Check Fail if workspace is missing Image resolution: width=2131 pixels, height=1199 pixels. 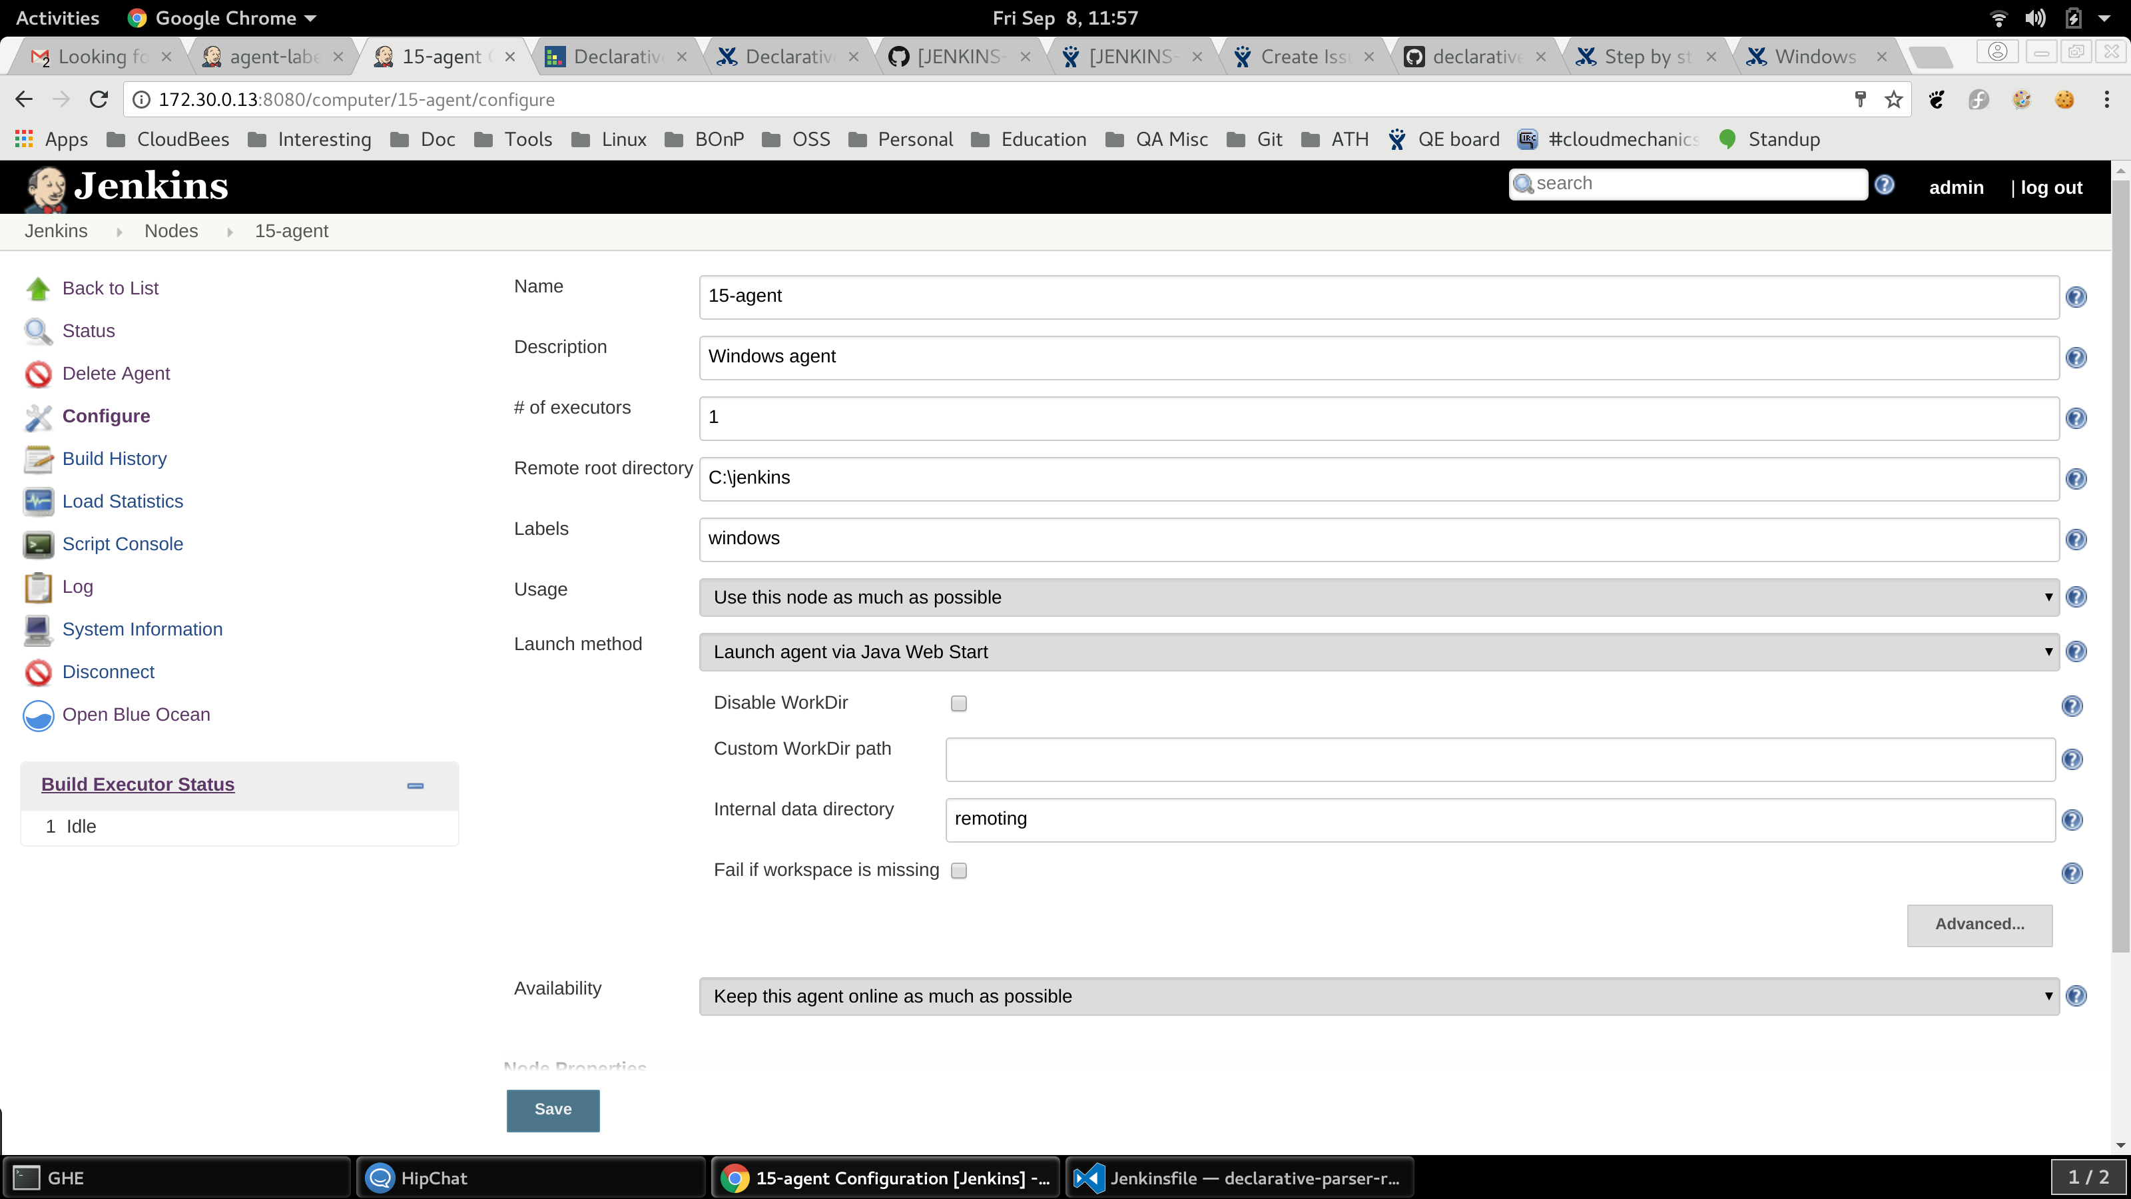coord(959,871)
